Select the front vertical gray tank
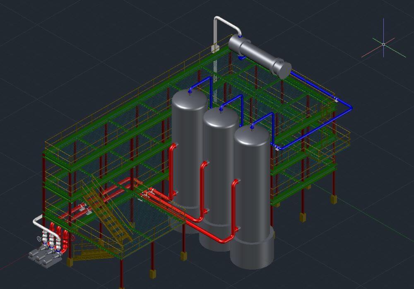Viewport: 414px width, 289px height. [x=252, y=196]
